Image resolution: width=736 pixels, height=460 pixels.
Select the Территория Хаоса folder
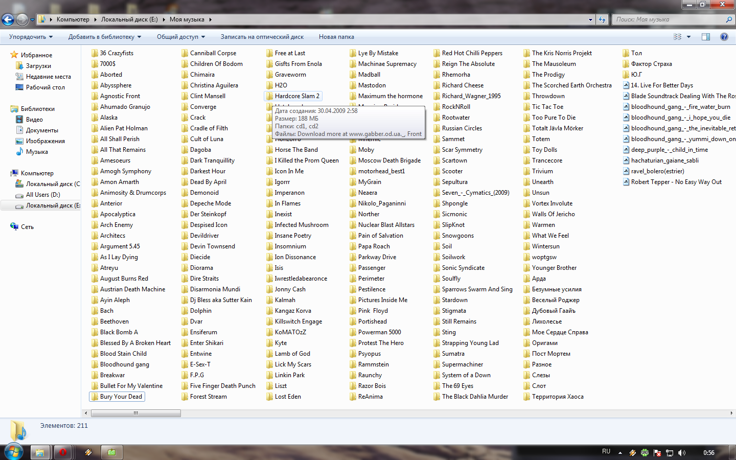click(554, 397)
